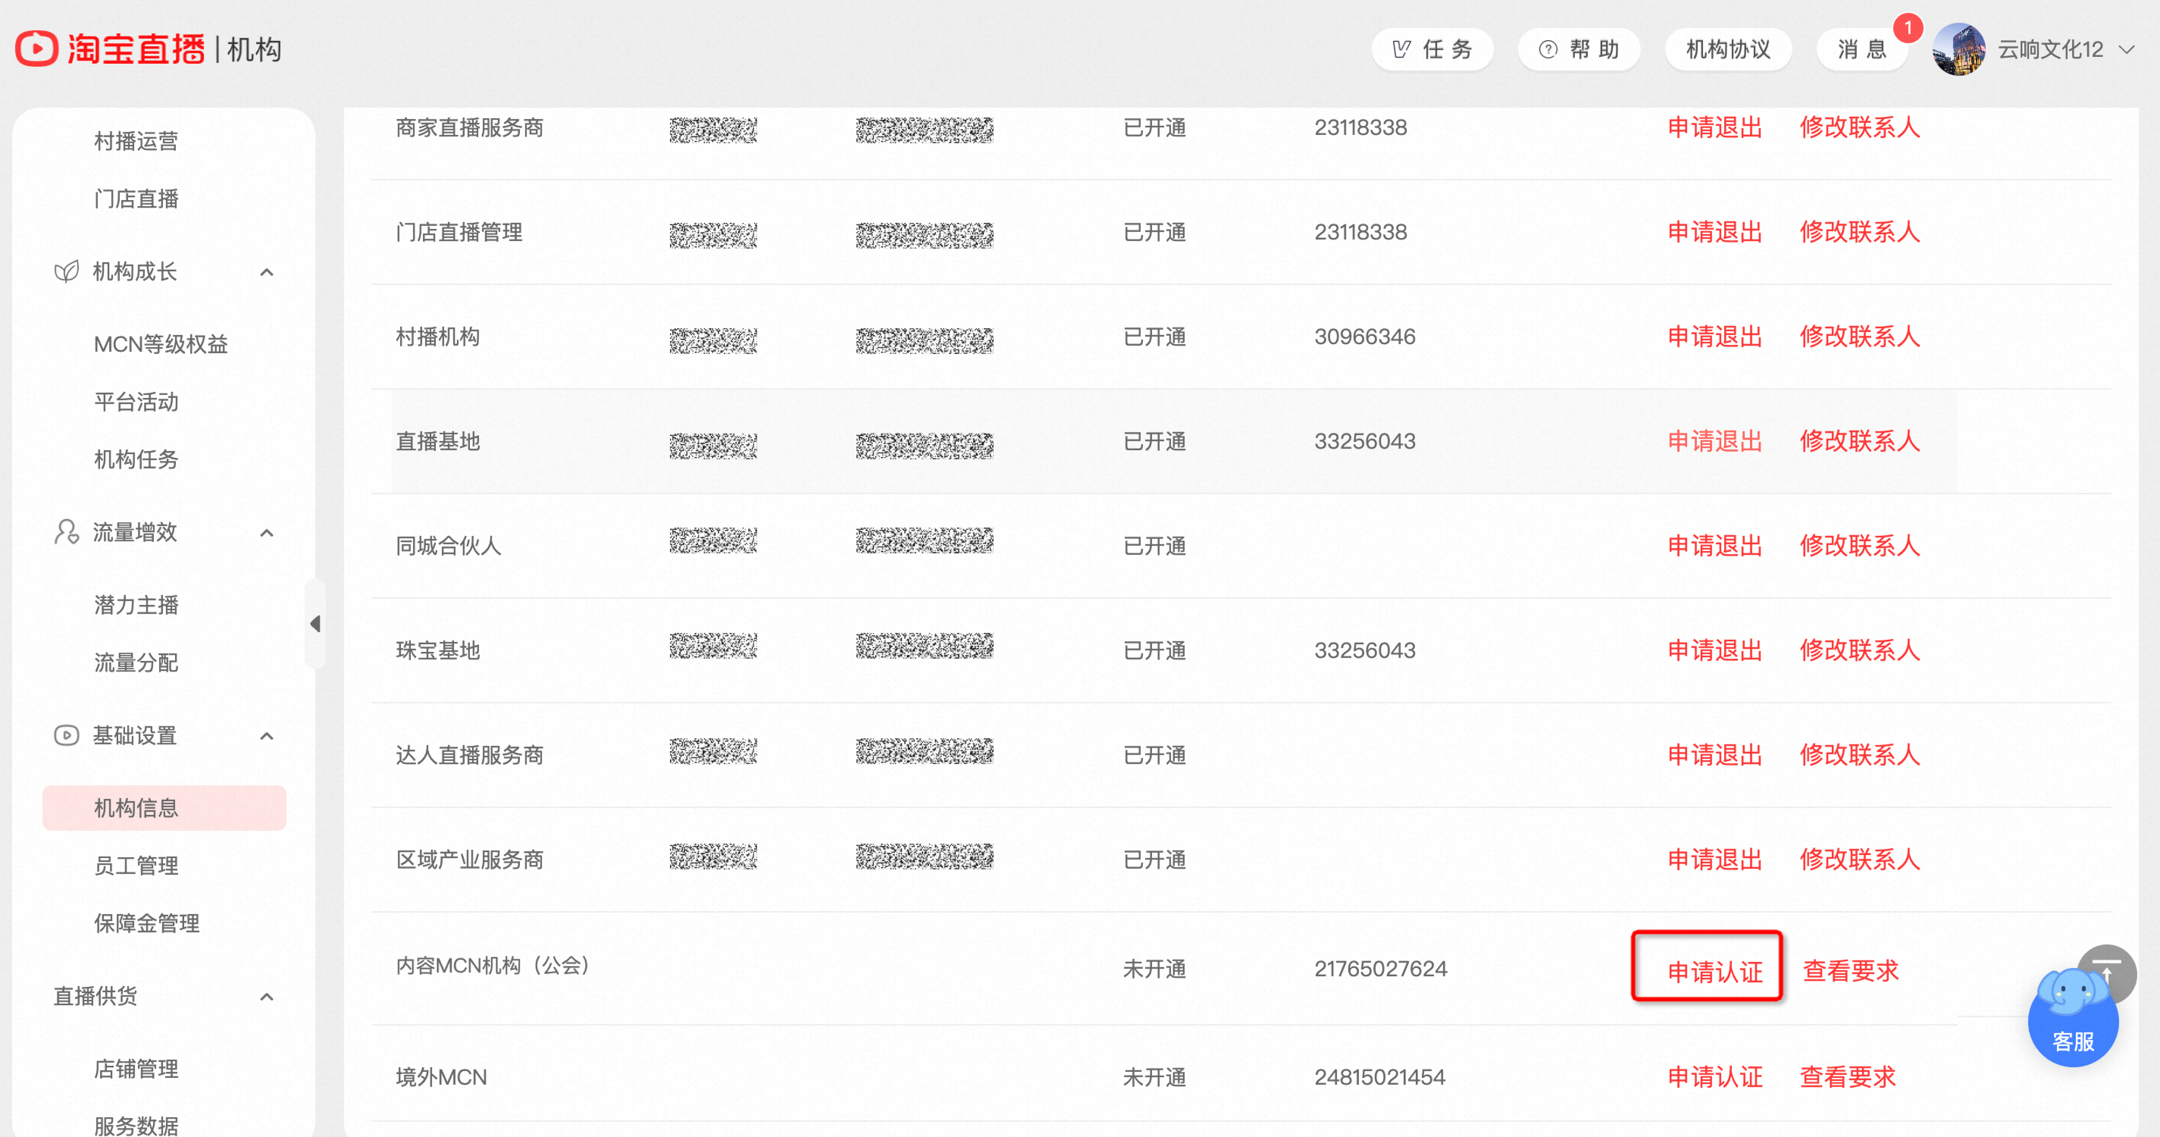The width and height of the screenshot is (2160, 1137).
Task: Click the 已开通 status of 珠宝基地
Action: pyautogui.click(x=1154, y=651)
